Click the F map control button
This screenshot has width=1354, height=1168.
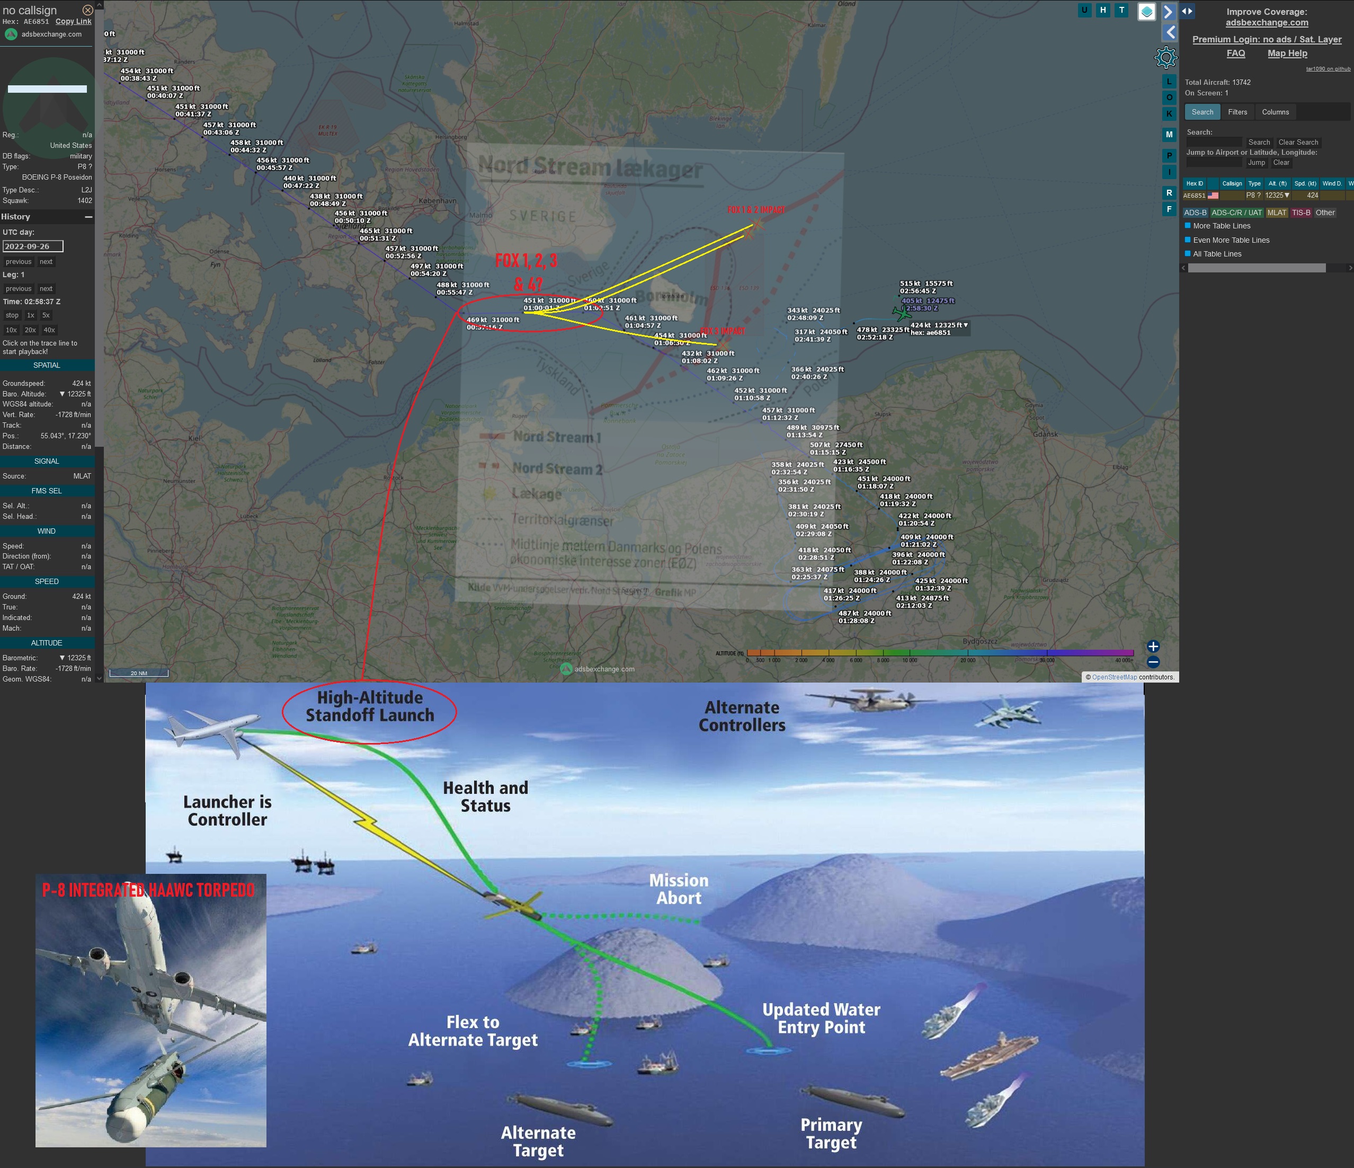point(1169,209)
